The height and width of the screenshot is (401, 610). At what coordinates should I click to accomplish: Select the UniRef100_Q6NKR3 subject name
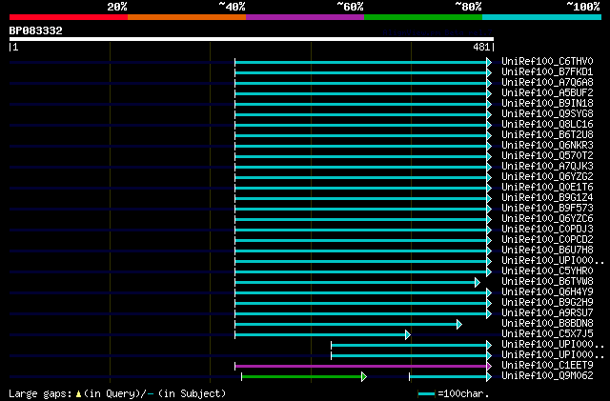tap(547, 146)
